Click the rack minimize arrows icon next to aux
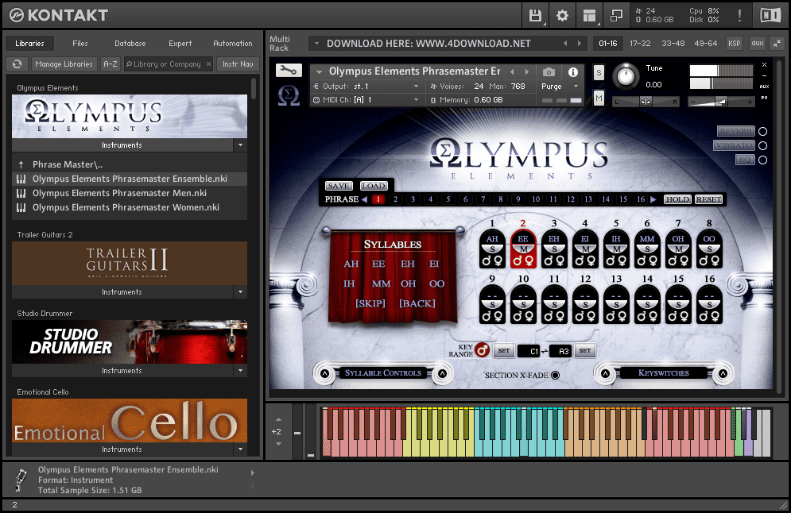The width and height of the screenshot is (791, 513). coord(777,44)
